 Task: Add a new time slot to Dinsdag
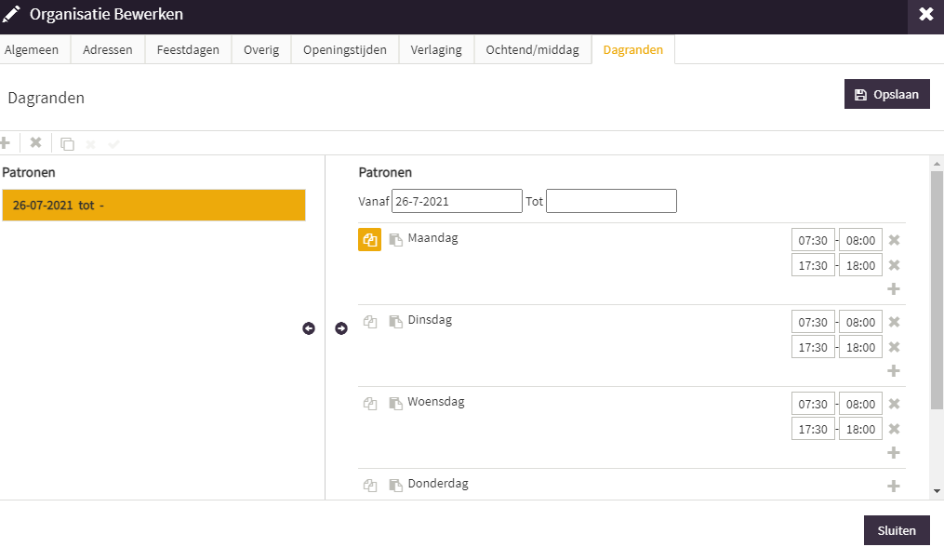pyautogui.click(x=894, y=371)
